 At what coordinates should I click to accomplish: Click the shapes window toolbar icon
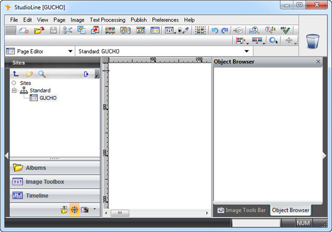(141, 30)
